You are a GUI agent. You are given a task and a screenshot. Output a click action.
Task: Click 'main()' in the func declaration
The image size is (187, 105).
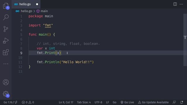coord(45,34)
